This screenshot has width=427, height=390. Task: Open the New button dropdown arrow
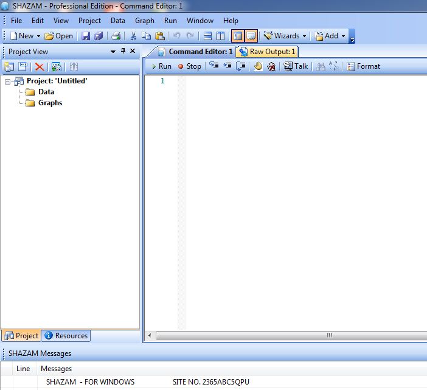pyautogui.click(x=38, y=36)
